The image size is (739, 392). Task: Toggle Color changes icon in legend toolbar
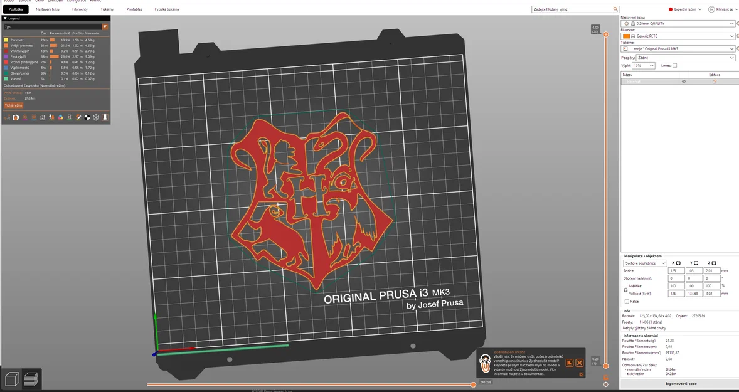click(60, 117)
